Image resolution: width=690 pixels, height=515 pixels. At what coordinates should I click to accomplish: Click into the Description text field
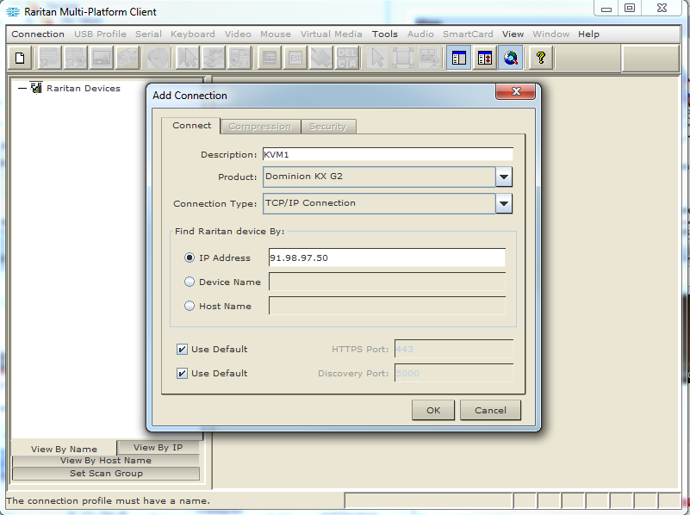tap(387, 155)
